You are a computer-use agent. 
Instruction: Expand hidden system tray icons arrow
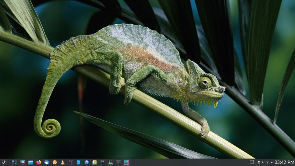pyautogui.click(x=272, y=162)
